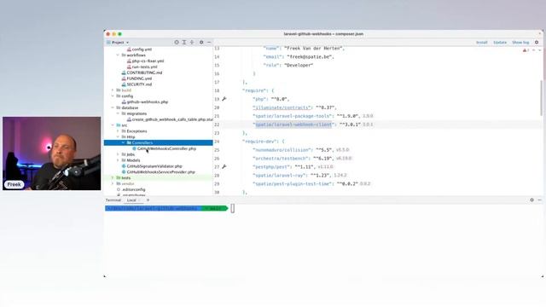Expand the tests folder
Viewport: 546px width, 307px height.
tap(113, 178)
